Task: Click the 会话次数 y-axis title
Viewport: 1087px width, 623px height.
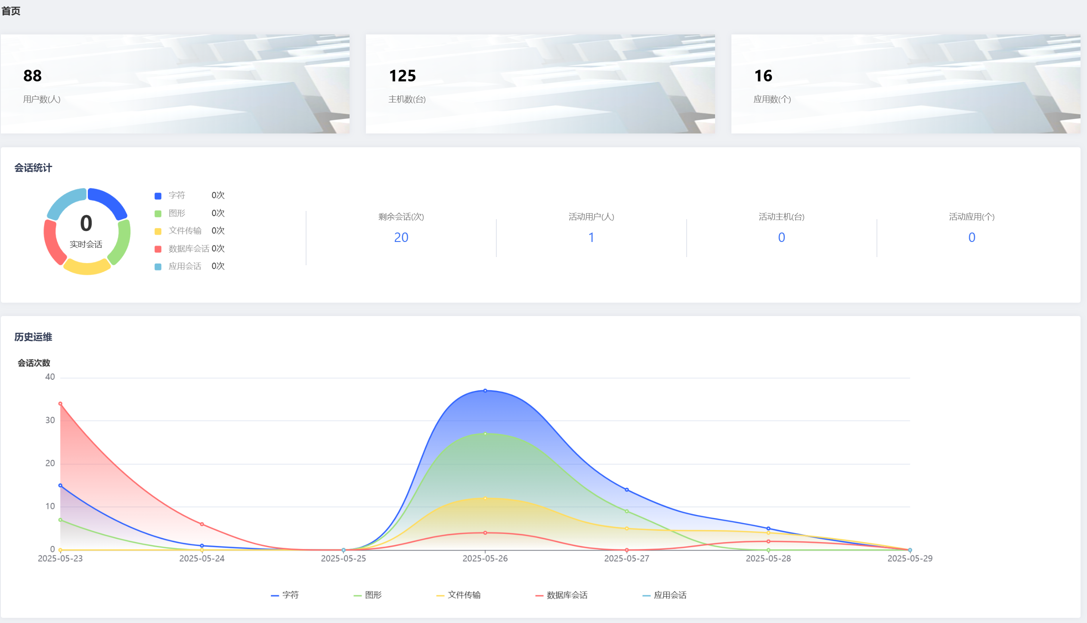Action: coord(34,363)
